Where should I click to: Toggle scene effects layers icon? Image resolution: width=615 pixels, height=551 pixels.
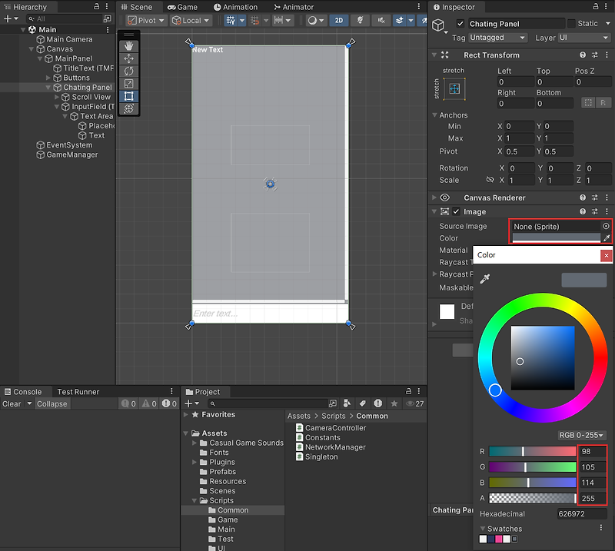(400, 21)
